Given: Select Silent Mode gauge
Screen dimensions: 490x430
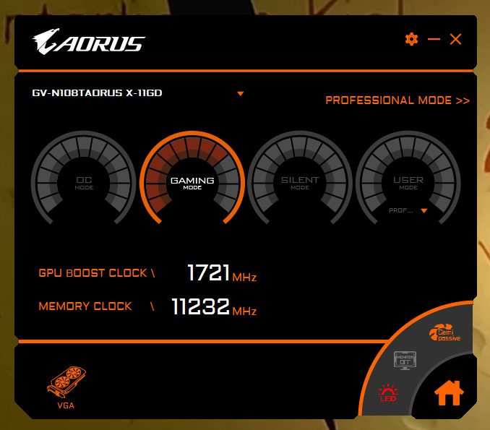Looking at the screenshot, I should (300, 178).
